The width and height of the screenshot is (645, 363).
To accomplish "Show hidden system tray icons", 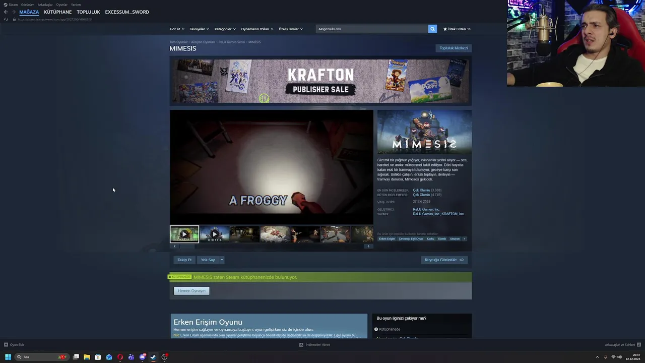I will (597, 357).
